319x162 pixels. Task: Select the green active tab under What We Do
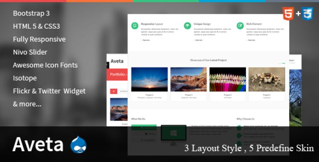(x=144, y=127)
